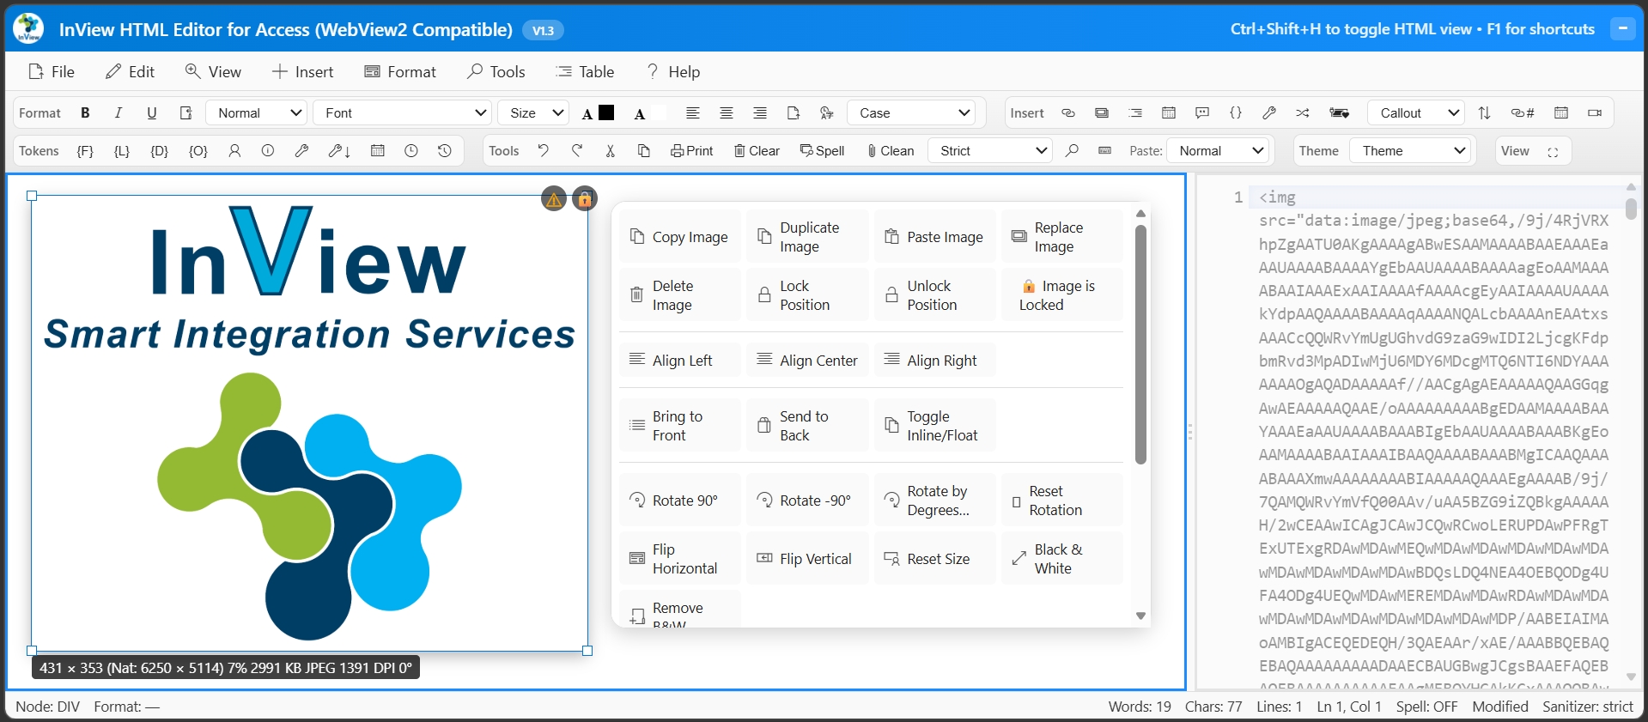The height and width of the screenshot is (722, 1648).
Task: Open the Format menu
Action: tap(401, 72)
